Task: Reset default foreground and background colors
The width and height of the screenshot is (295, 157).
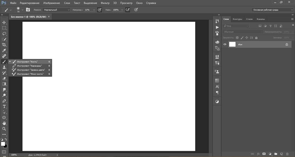Action: [x=2, y=139]
